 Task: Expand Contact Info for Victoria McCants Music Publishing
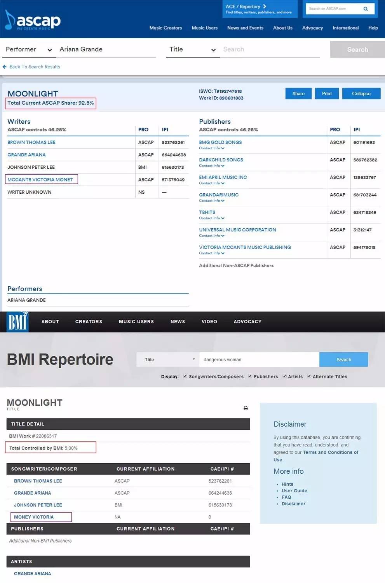coord(212,253)
